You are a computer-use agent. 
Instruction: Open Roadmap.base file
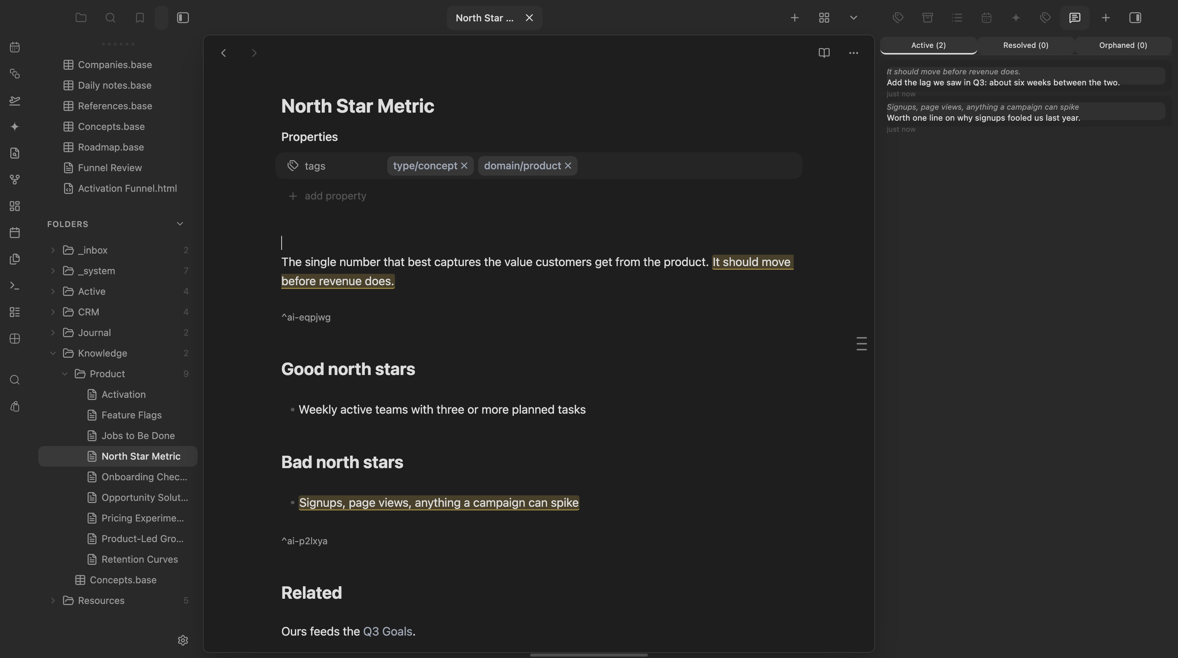coord(118,147)
